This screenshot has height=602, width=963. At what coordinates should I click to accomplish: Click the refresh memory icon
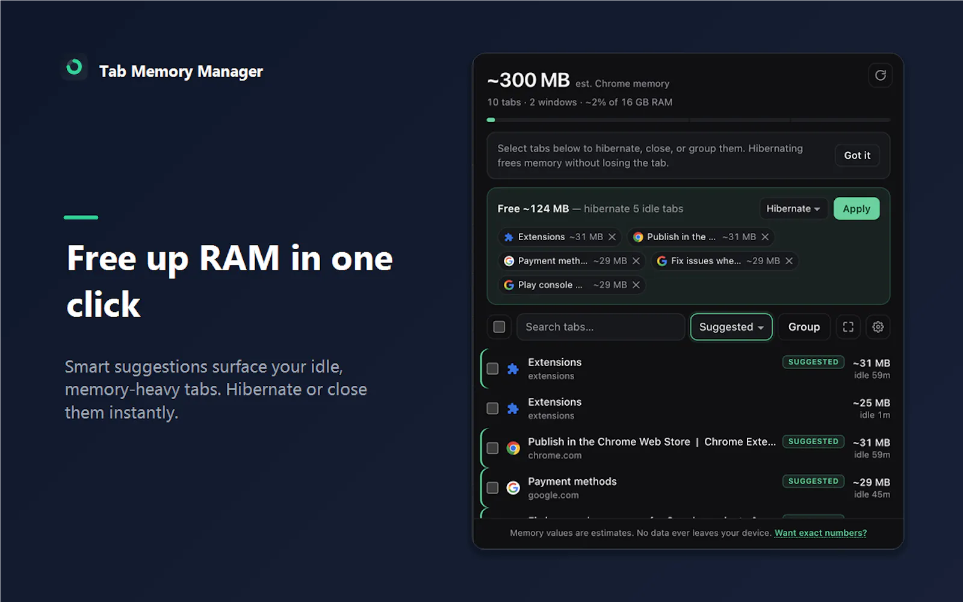(x=880, y=75)
